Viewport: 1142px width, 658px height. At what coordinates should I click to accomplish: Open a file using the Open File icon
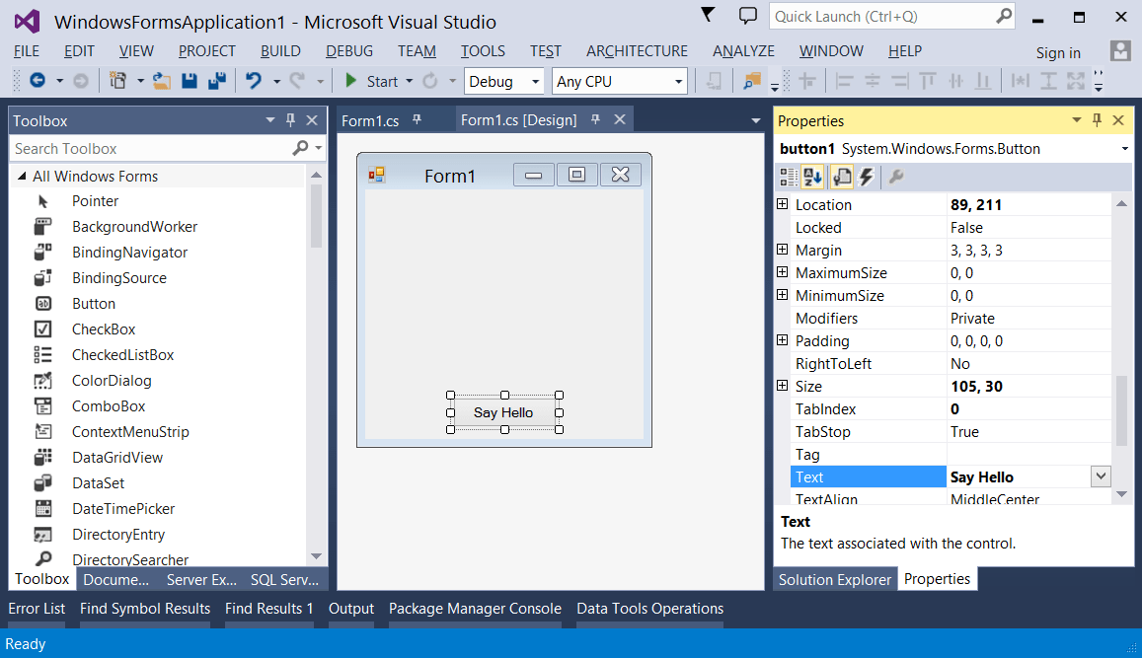(162, 81)
